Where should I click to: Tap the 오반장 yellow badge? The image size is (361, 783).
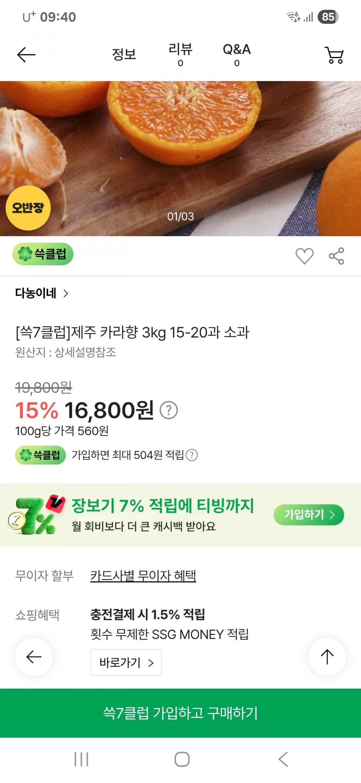click(x=28, y=208)
